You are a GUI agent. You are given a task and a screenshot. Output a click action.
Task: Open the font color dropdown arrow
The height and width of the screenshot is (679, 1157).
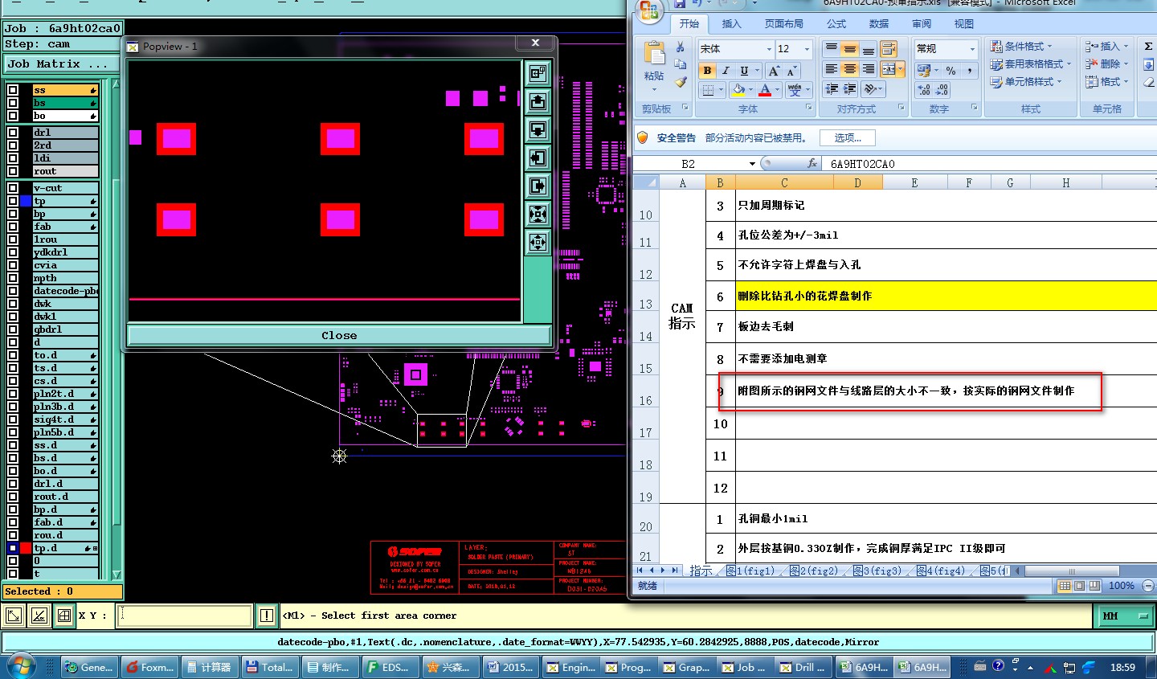tap(779, 90)
